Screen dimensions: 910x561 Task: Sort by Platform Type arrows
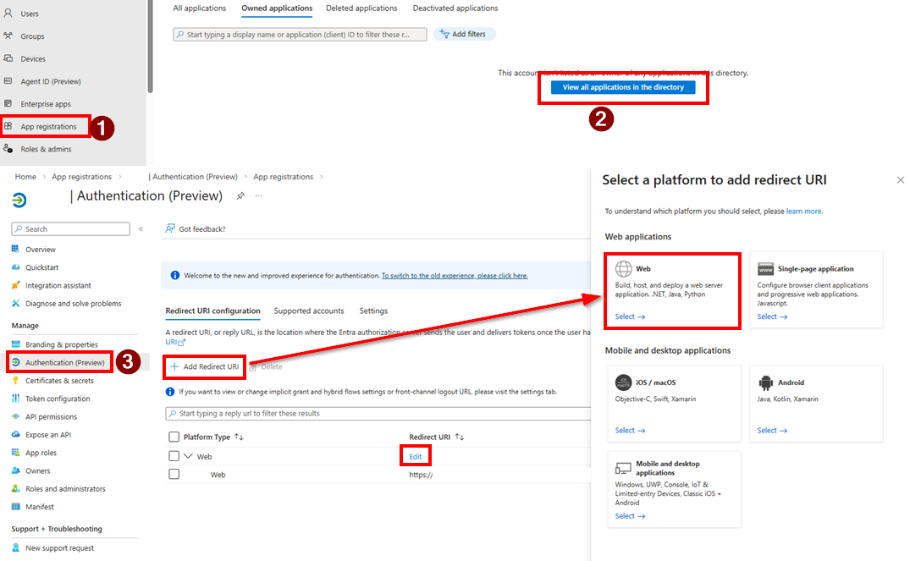click(x=239, y=437)
